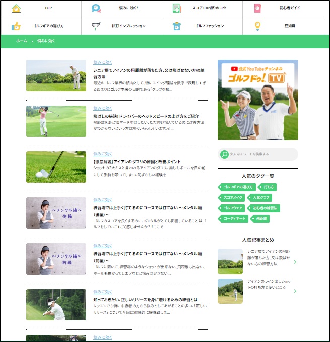Click the golf club icon for 試打インプレッション
Image resolution: width=330 pixels, height=342 pixels.
click(96, 26)
